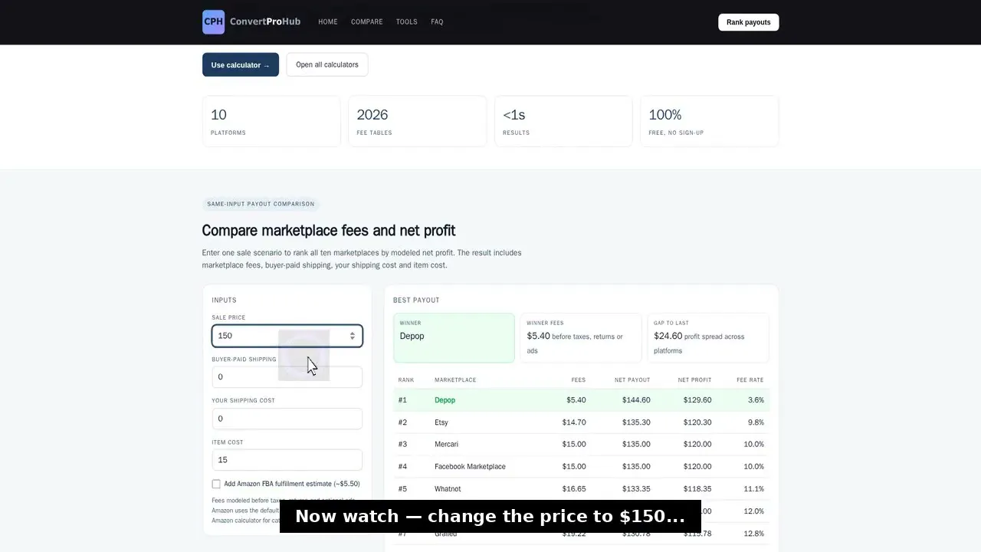Click the $129.60 net profit value
This screenshot has height=552, width=981.
(697, 400)
